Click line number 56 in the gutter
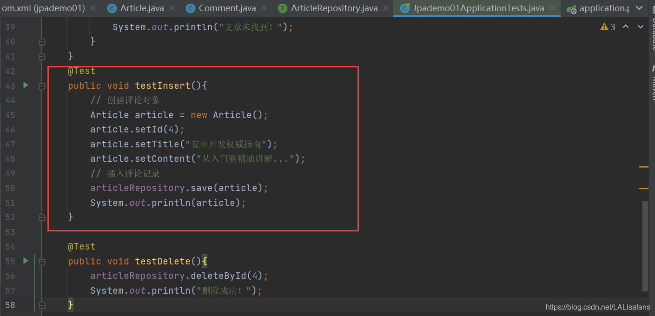This screenshot has height=316, width=655. (10, 276)
